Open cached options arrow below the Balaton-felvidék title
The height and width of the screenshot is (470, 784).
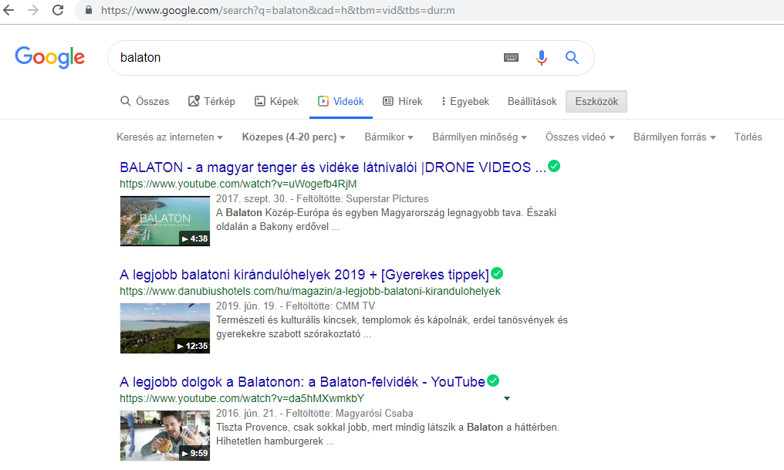506,398
